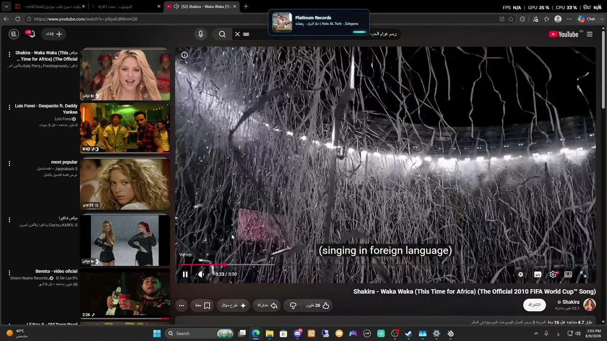Image resolution: width=607 pixels, height=341 pixels.
Task: Enter fullscreen in the video player
Action: [x=583, y=274]
